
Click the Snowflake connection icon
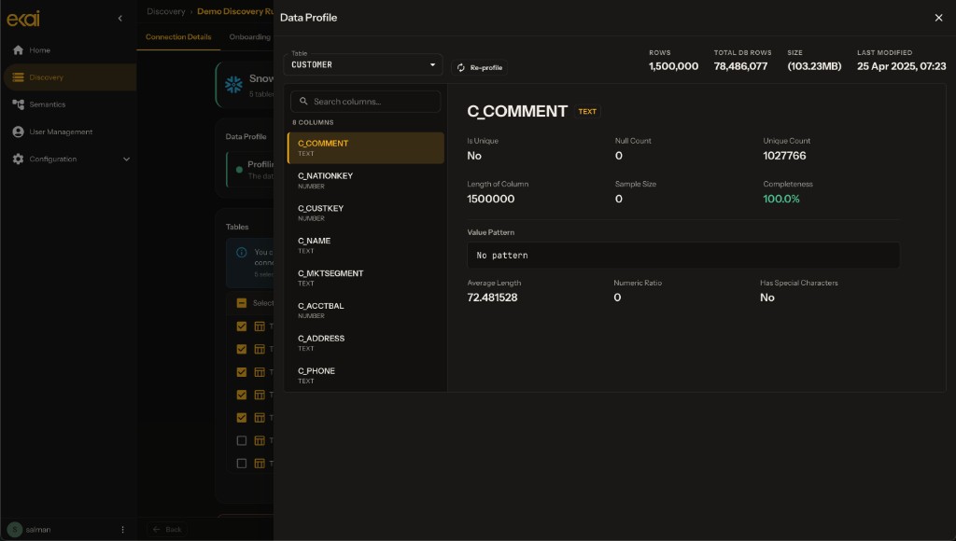[233, 85]
